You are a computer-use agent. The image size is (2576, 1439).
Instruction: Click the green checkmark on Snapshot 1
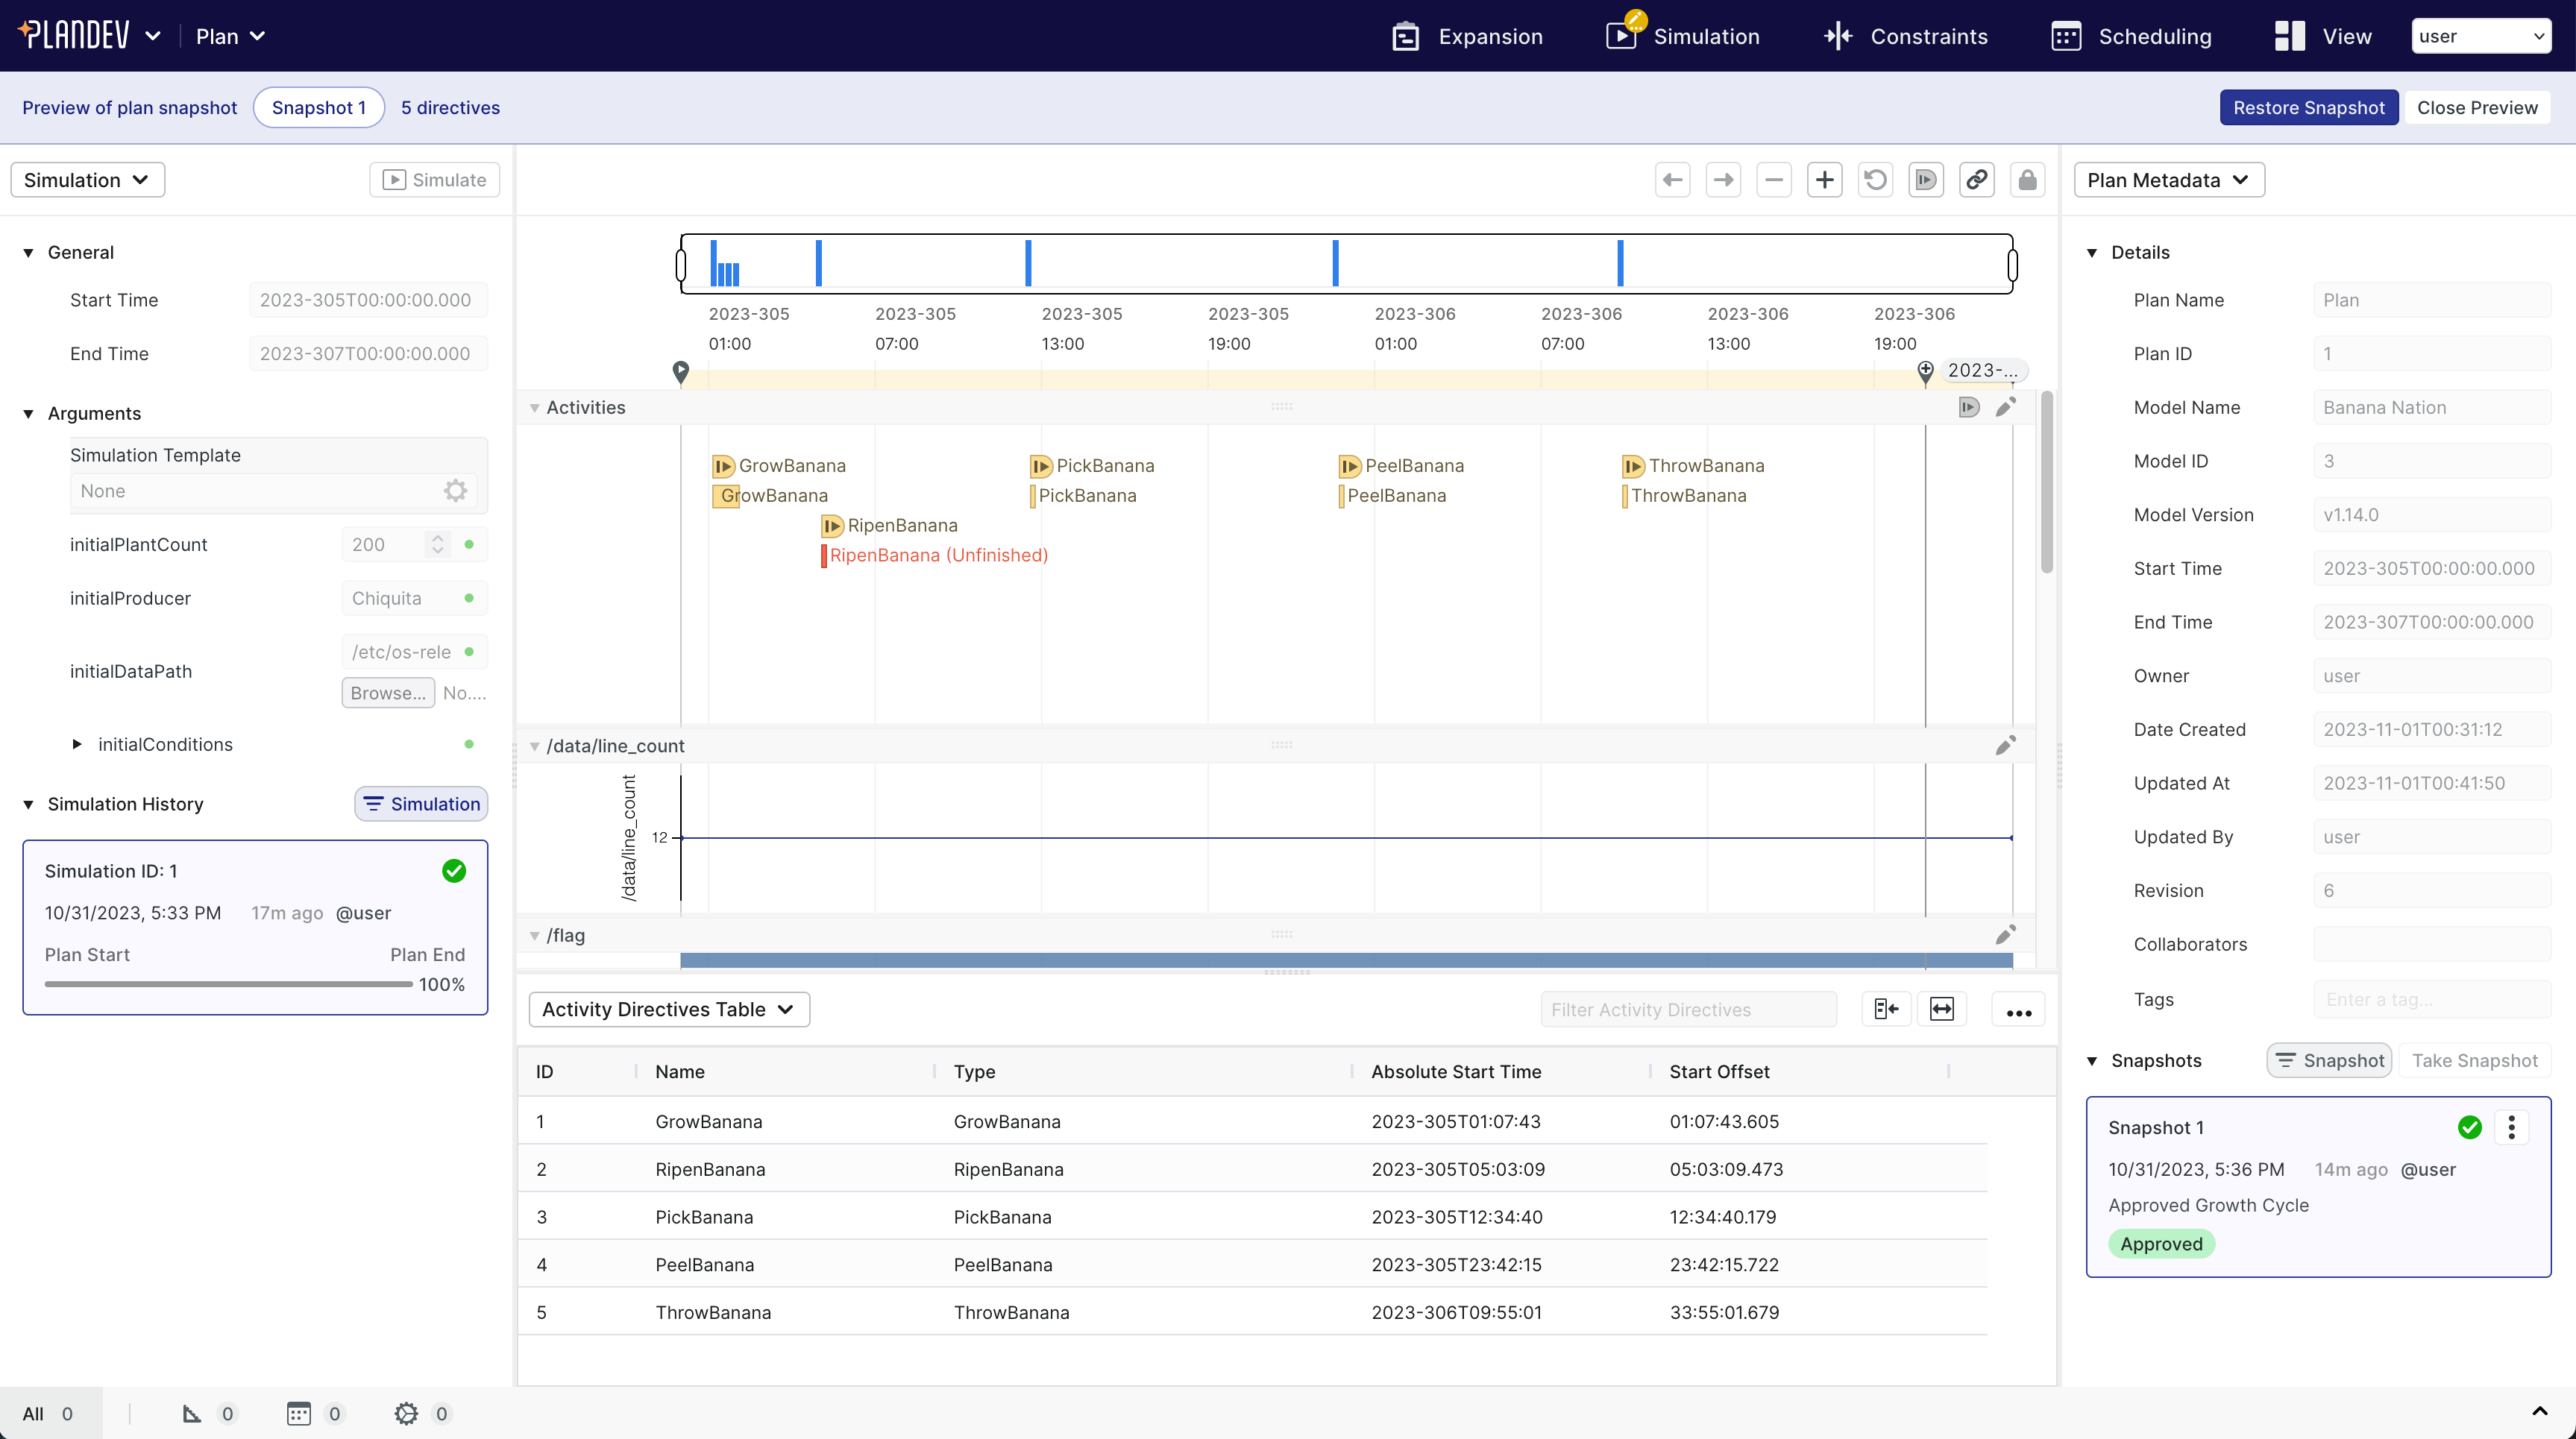pos(2470,1127)
